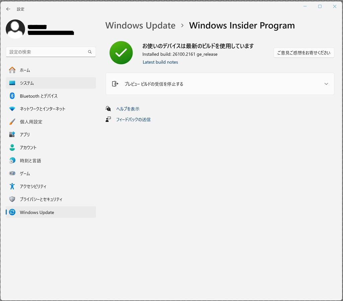Go to Bluetooth とデバイス section
This screenshot has height=301, width=343.
tap(51, 96)
